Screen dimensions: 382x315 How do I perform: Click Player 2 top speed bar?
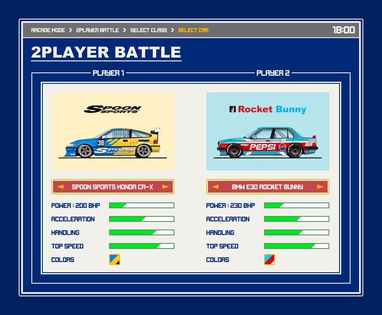[297, 246]
